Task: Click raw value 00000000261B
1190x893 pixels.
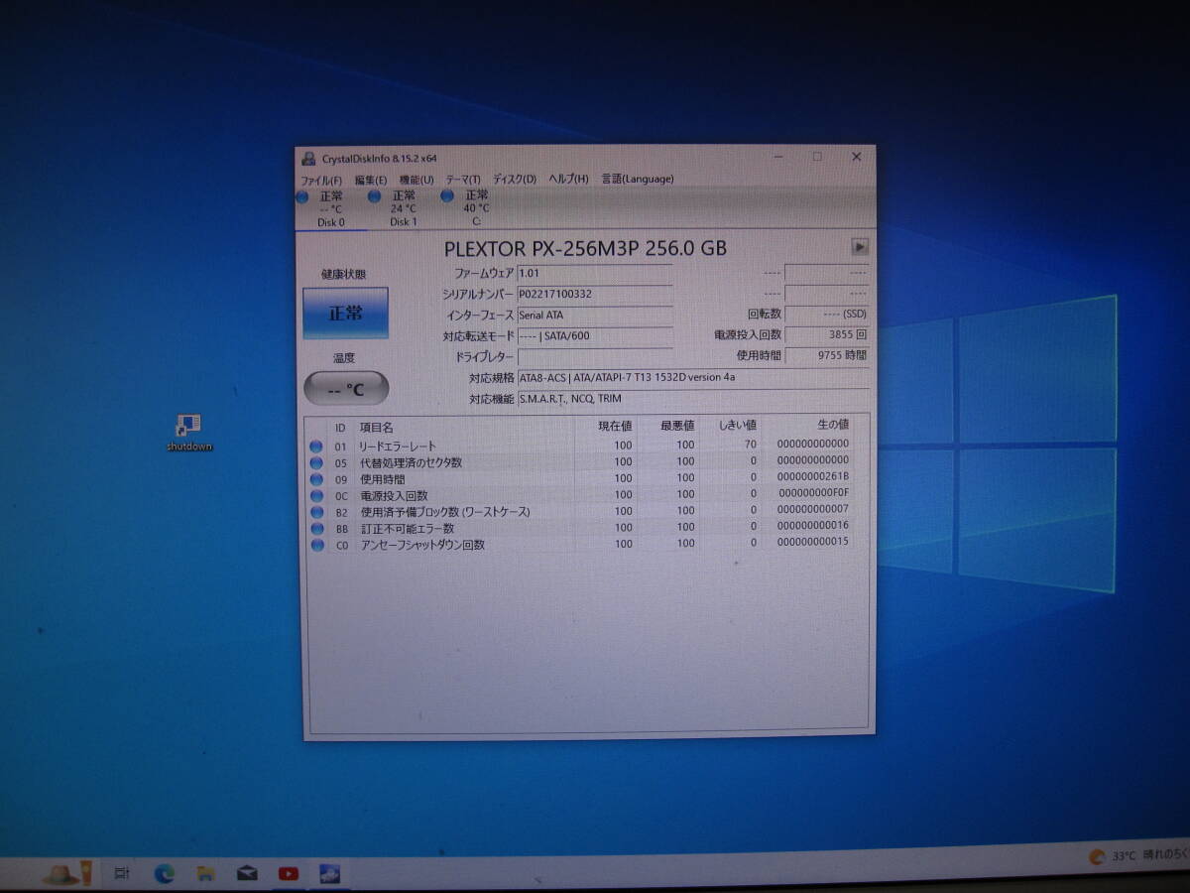Action: (813, 477)
